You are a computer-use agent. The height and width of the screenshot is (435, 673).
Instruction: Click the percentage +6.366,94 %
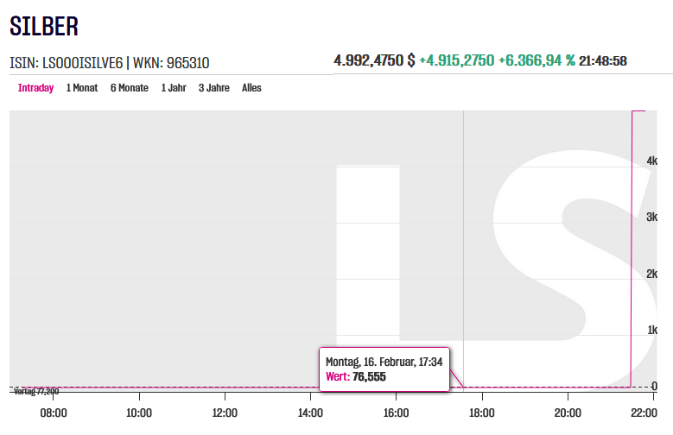[x=536, y=60]
